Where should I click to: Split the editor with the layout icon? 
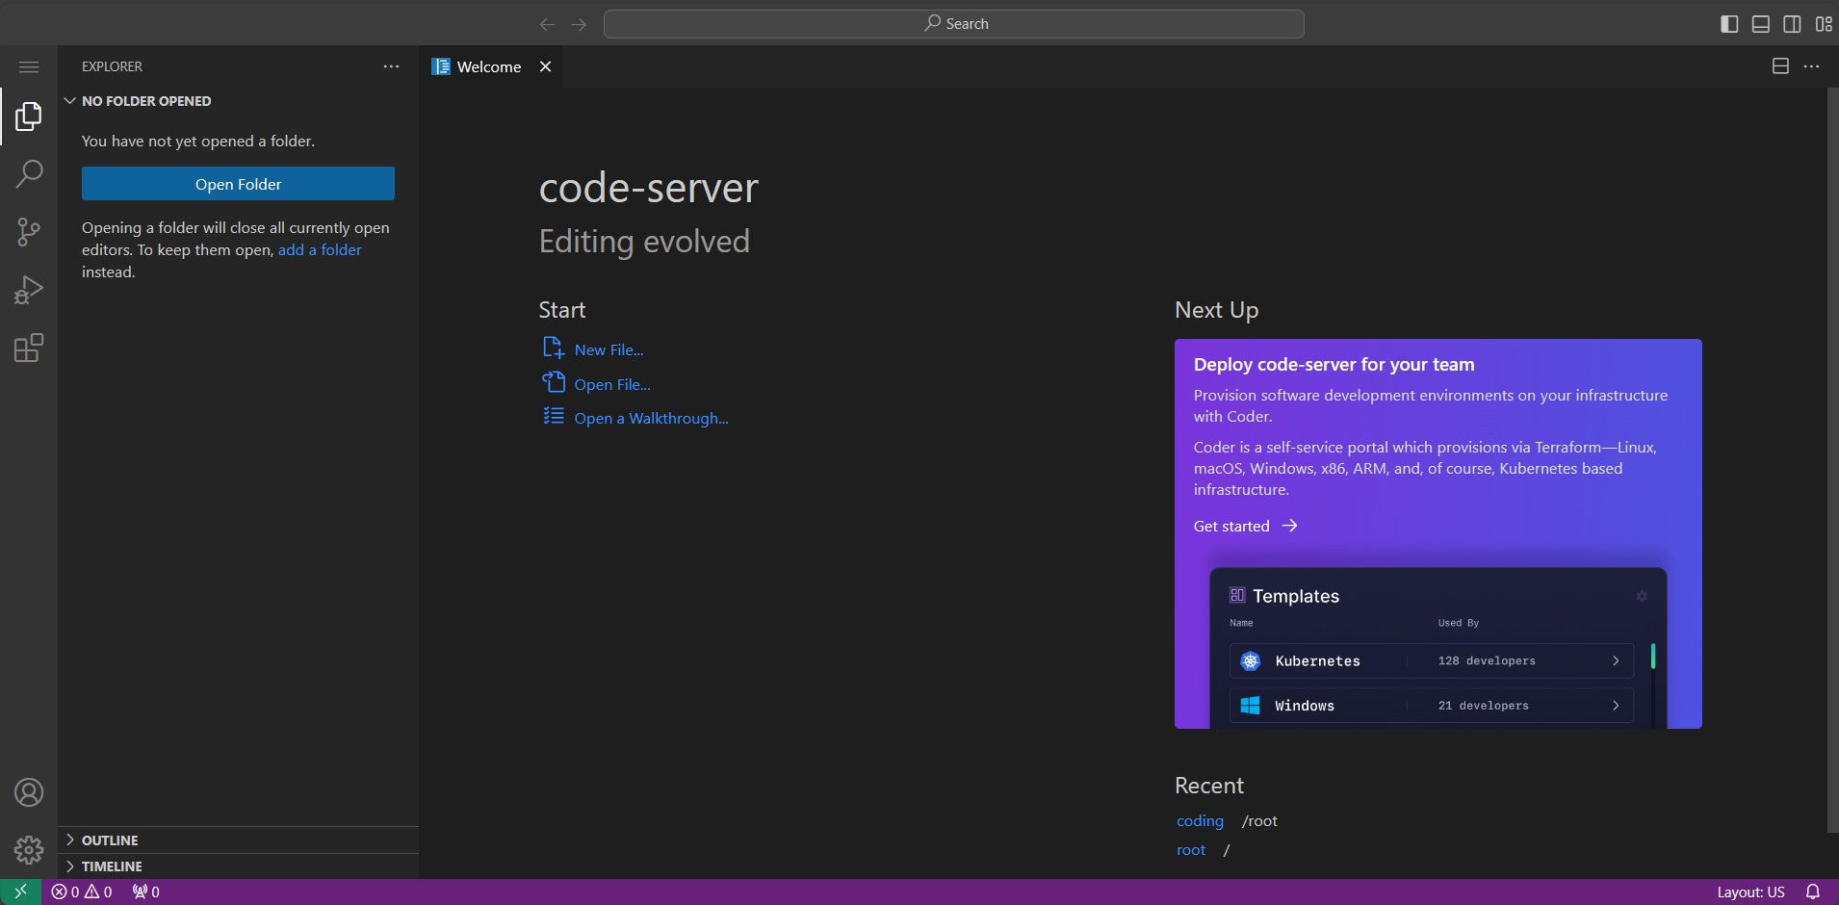tap(1780, 66)
